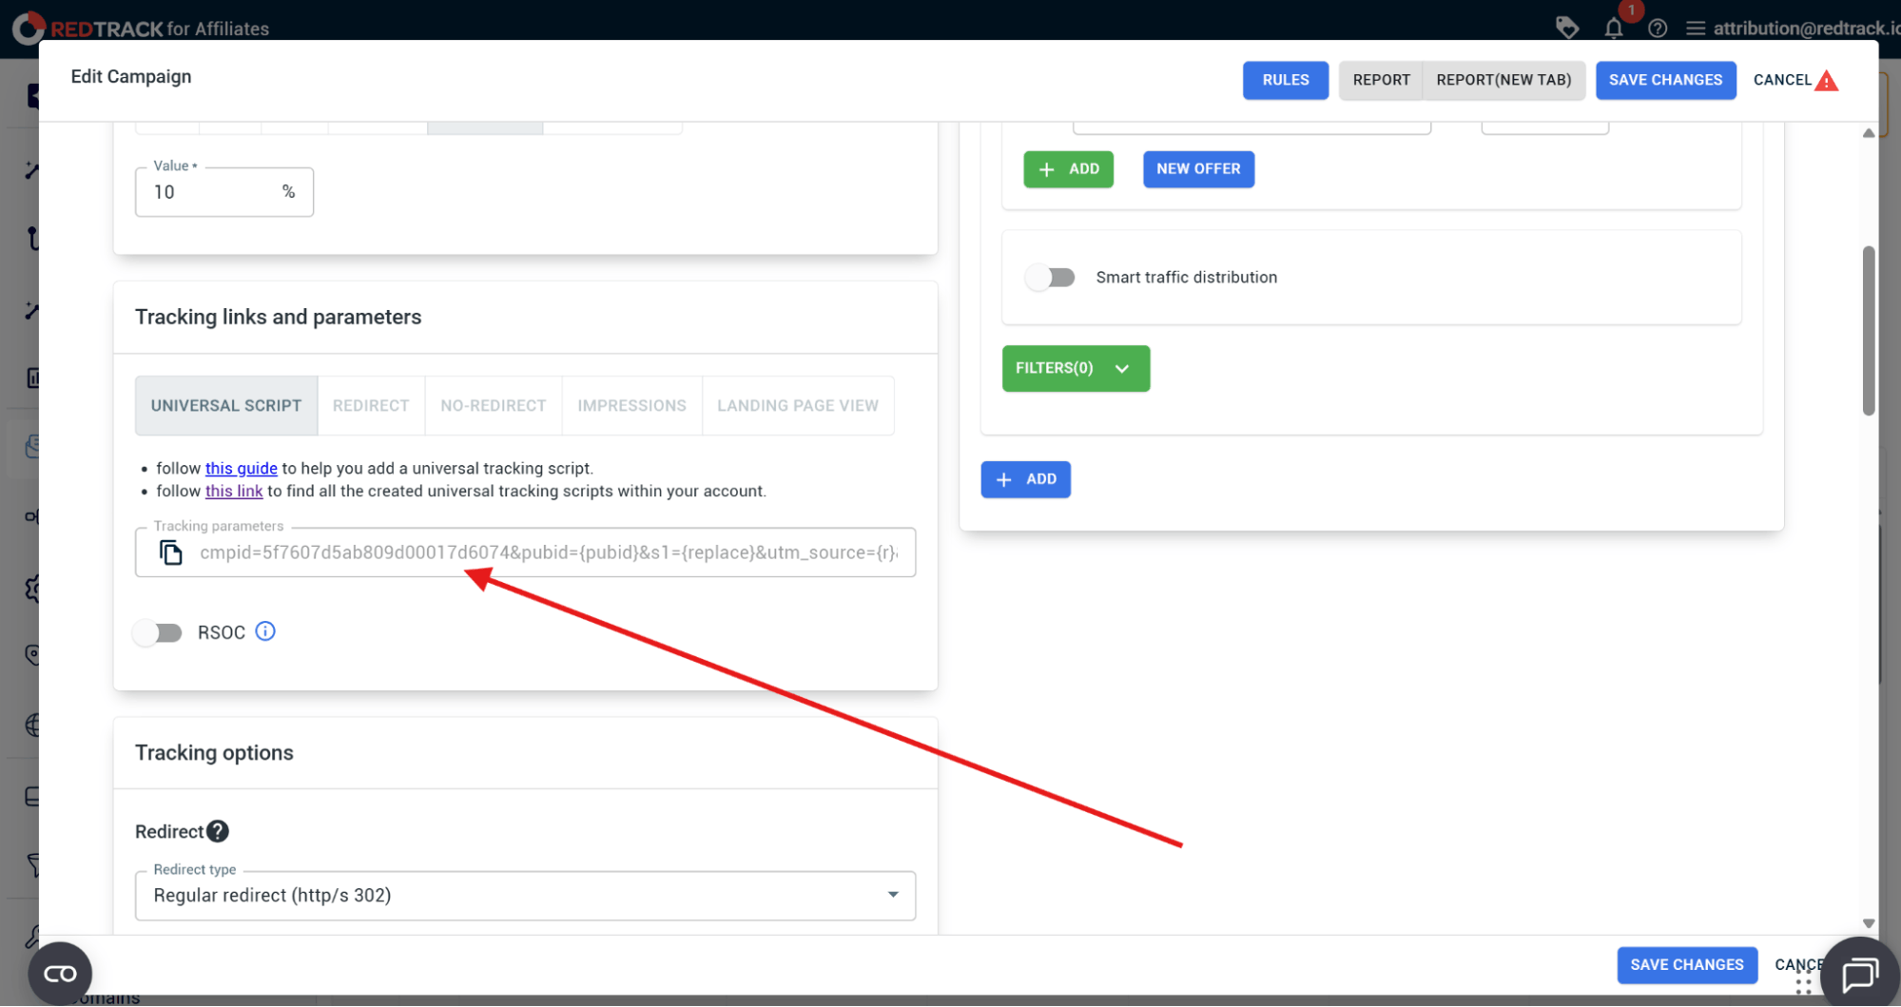Click the green ADD offer button

pos(1068,169)
